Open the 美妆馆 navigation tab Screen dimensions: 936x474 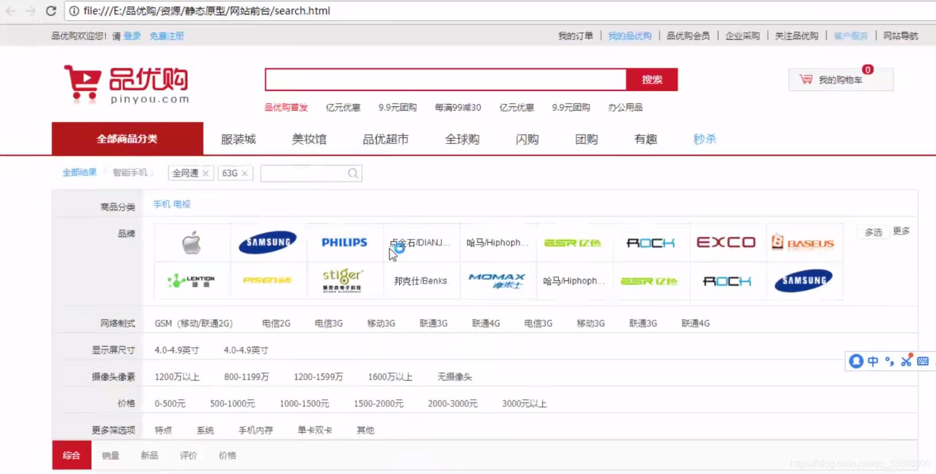[309, 139]
